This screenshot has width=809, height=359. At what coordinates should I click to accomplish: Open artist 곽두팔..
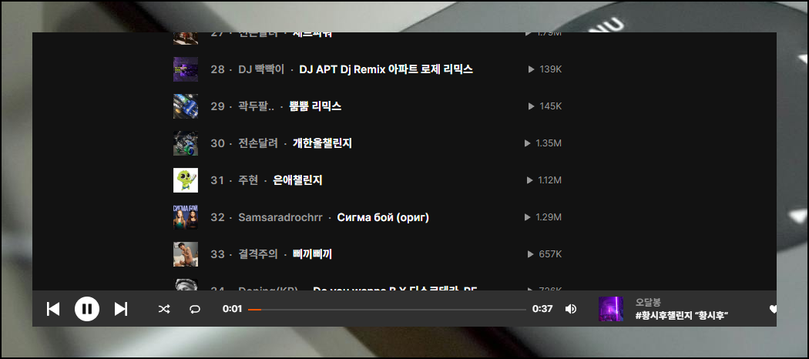[257, 106]
